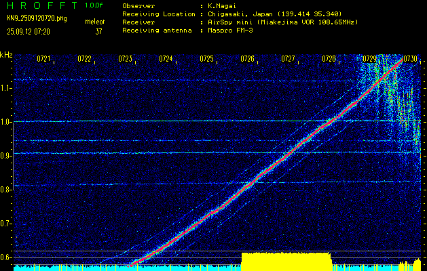Click the 0.6 kHz frequency label
This screenshot has width=427, height=271.
tap(5, 257)
